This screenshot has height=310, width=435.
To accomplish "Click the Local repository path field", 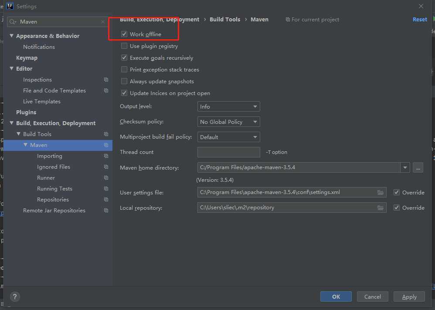I will click(292, 208).
